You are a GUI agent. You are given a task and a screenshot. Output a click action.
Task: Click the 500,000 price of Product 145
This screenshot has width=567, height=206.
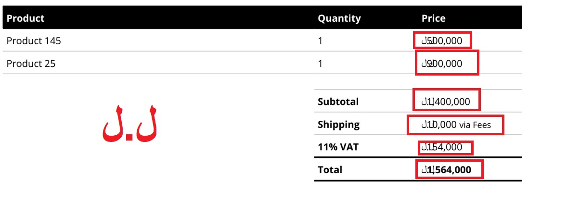click(x=442, y=41)
